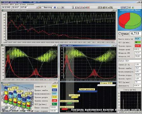Click the person figure icon in middle toolbar group

pos(73,7)
